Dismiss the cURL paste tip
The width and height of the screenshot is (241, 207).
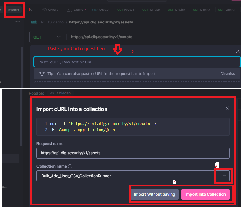tap(228, 74)
